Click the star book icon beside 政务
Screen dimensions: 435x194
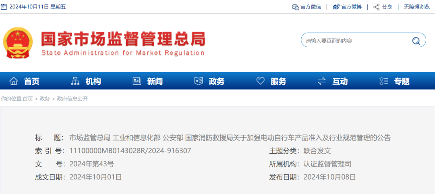coord(199,81)
